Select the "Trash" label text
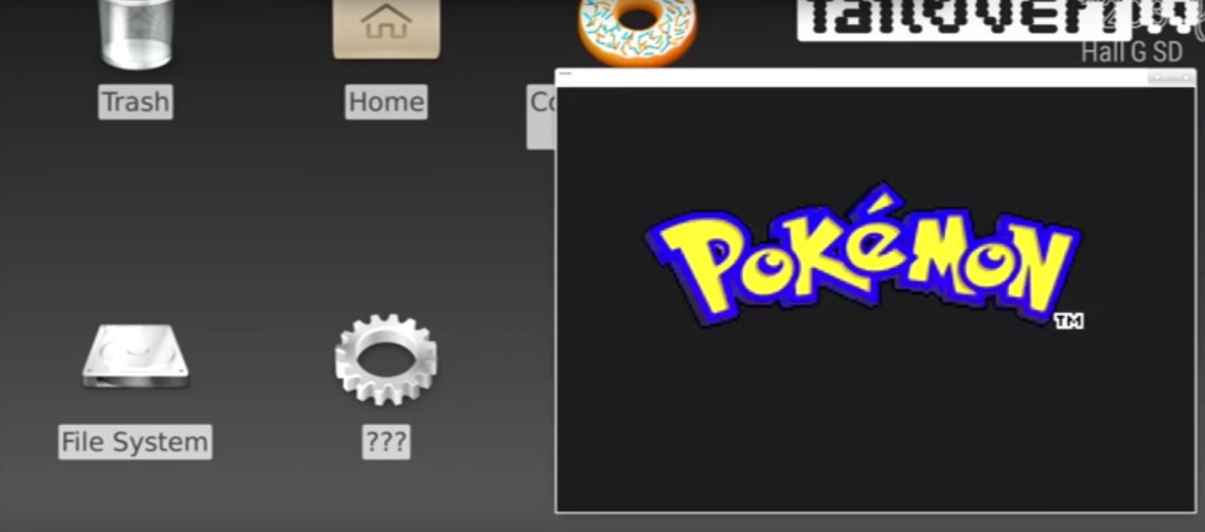Image resolution: width=1205 pixels, height=532 pixels. 136,102
